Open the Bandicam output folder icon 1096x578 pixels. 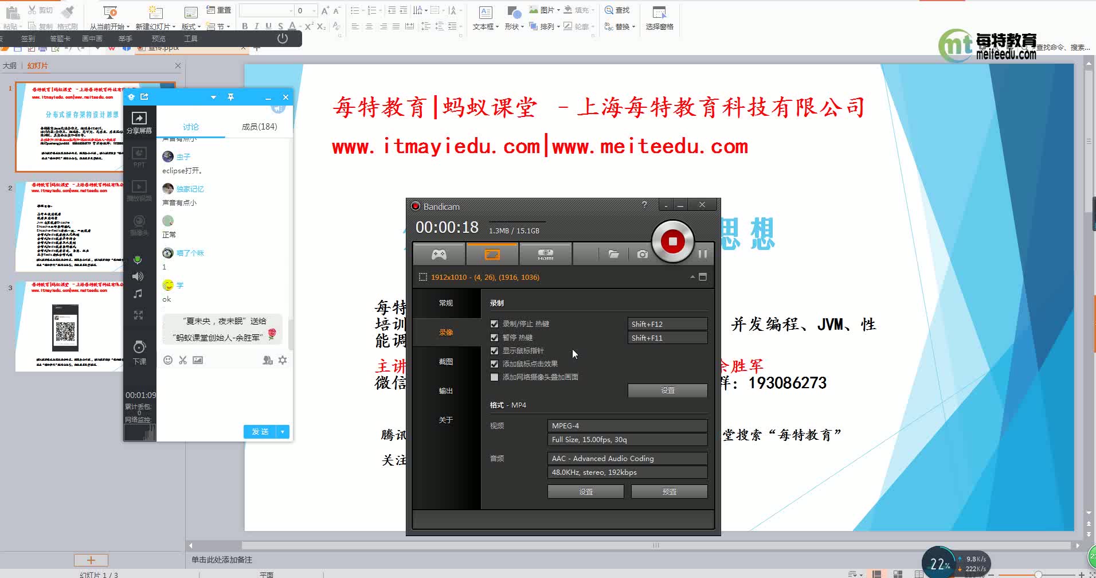pos(613,254)
